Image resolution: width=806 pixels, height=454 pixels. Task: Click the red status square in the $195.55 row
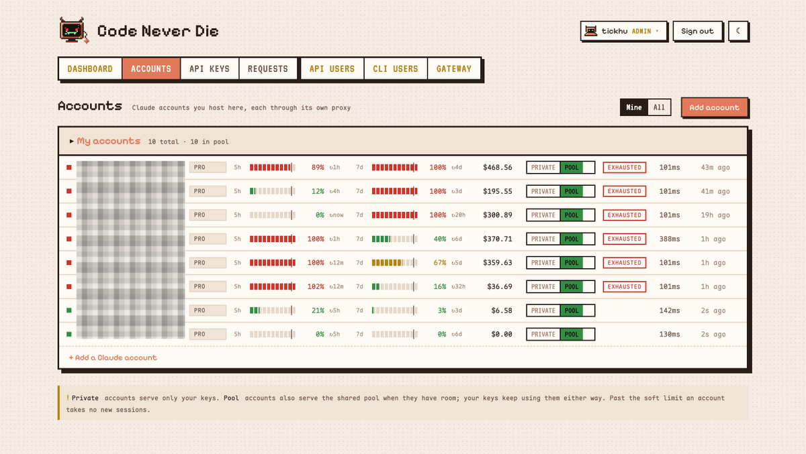tap(69, 191)
